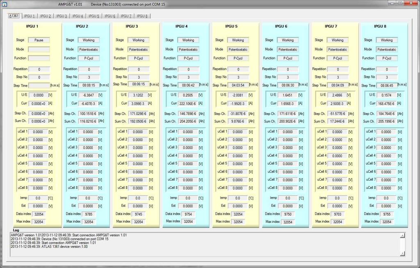Select IPGU 3 Step Time 08:06:15

(139, 84)
